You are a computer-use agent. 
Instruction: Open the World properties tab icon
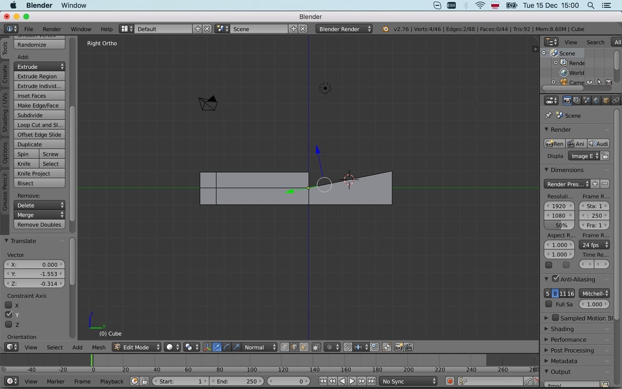click(596, 100)
